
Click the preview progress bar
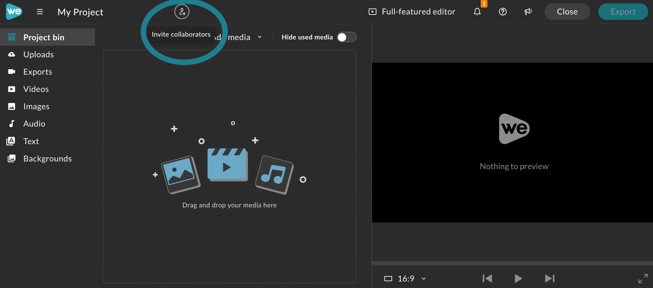tap(513, 263)
